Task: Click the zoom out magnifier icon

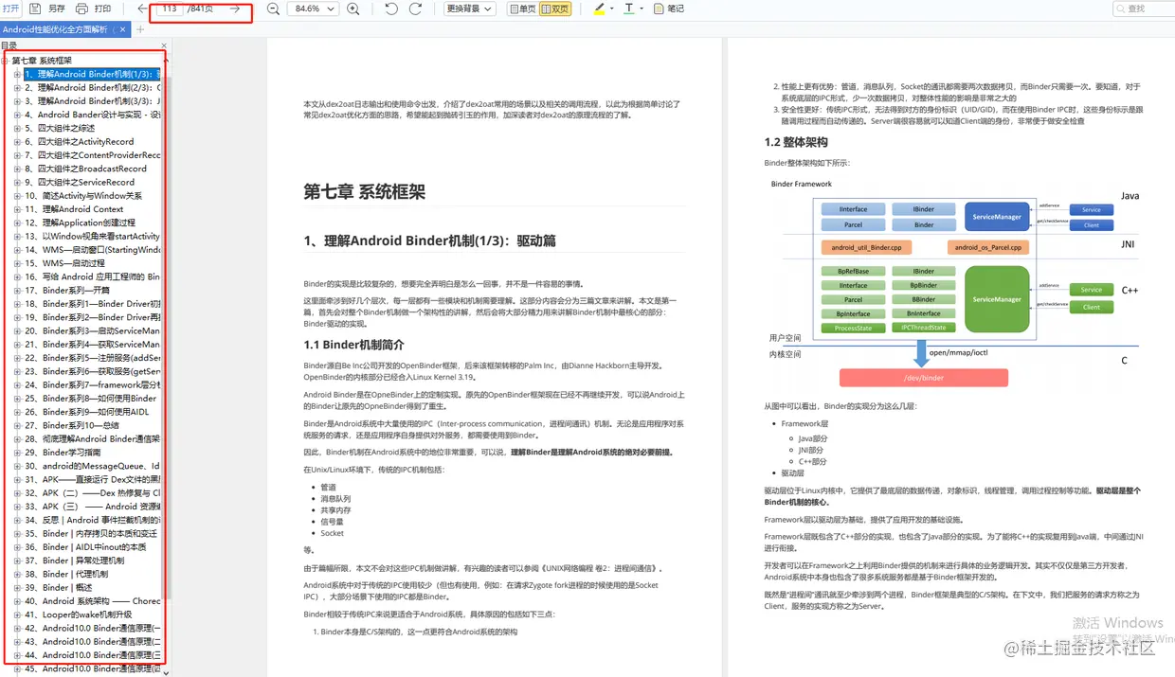Action: click(x=273, y=9)
